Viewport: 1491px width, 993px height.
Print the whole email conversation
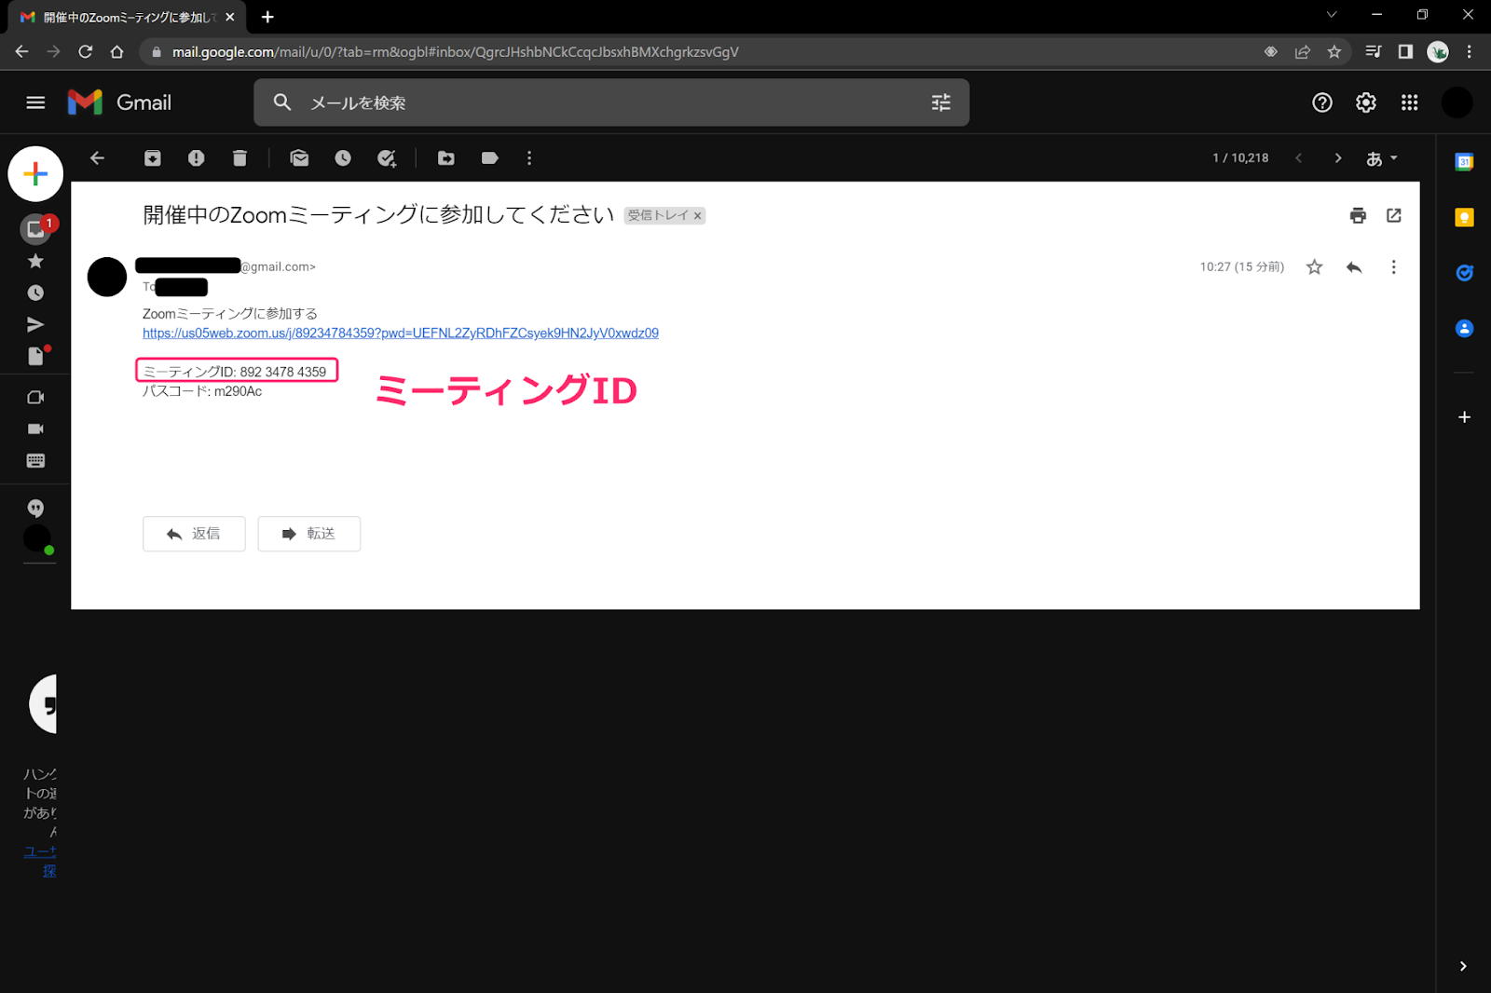click(1358, 215)
